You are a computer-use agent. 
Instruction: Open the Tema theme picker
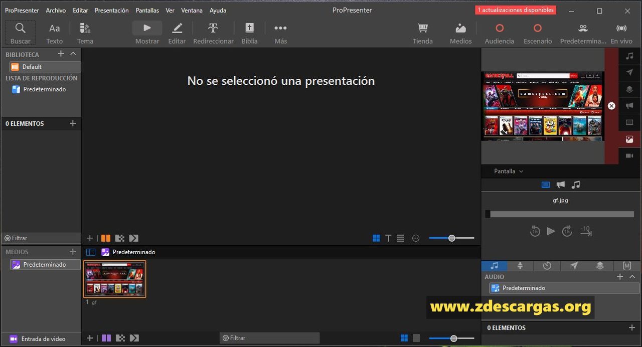85,33
